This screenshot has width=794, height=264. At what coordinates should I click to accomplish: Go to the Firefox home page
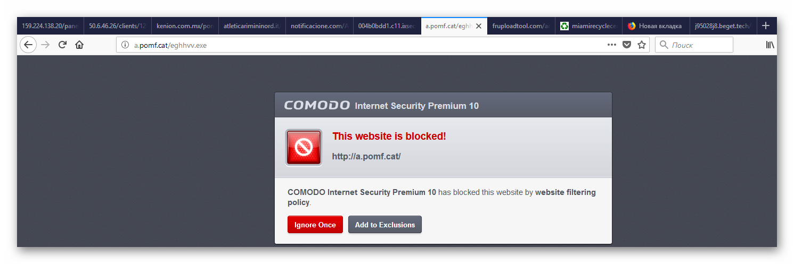[79, 45]
